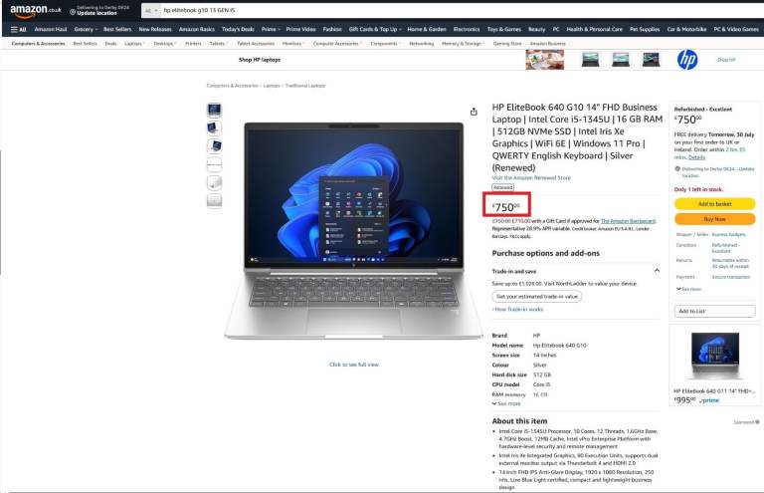Click the first laptop image in HP banner
The image size is (764, 493).
click(x=591, y=60)
